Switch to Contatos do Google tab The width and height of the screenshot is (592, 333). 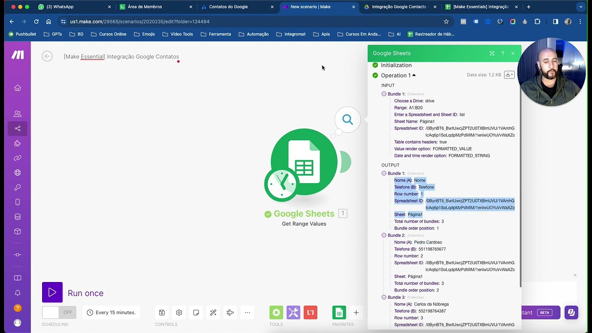click(x=237, y=7)
